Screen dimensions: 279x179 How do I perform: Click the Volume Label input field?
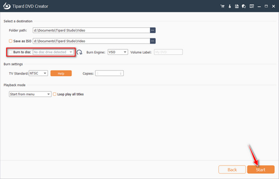168,52
